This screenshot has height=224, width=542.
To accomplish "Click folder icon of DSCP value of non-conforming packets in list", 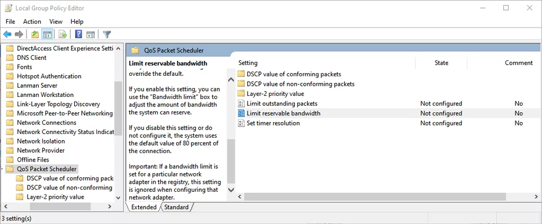I will [x=241, y=84].
